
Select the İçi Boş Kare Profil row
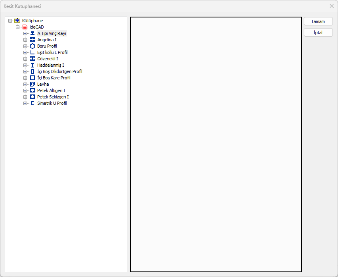(54, 78)
